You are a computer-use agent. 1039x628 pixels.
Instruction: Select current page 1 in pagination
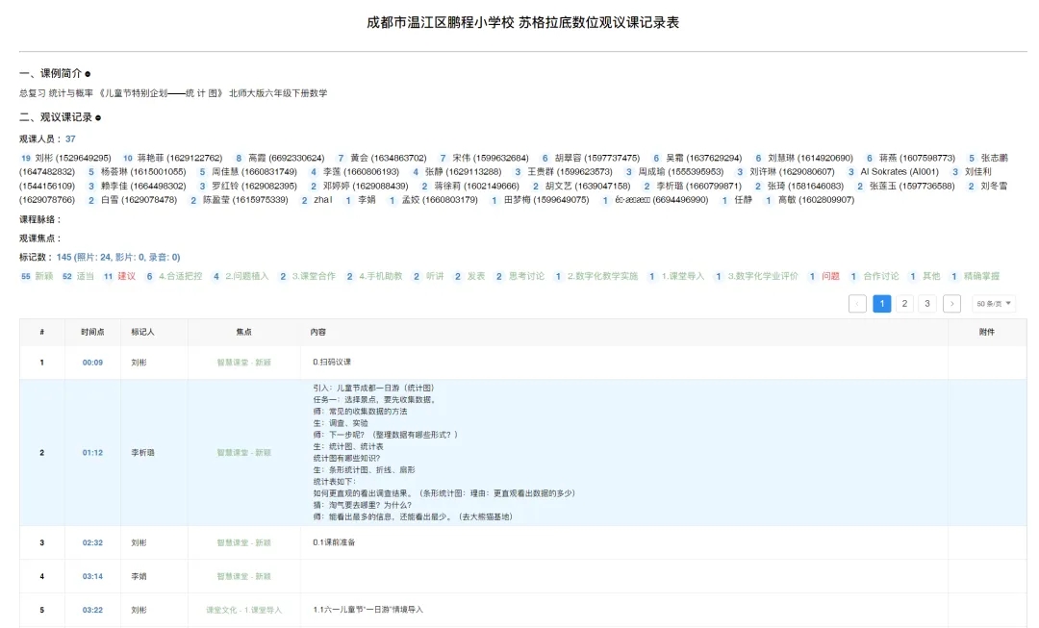coord(881,304)
